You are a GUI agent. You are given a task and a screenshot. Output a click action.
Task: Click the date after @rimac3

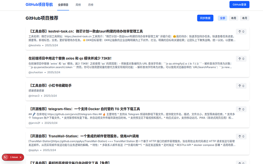point(50,96)
